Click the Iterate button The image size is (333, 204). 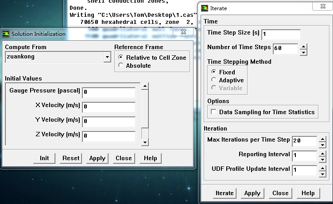coord(225,193)
